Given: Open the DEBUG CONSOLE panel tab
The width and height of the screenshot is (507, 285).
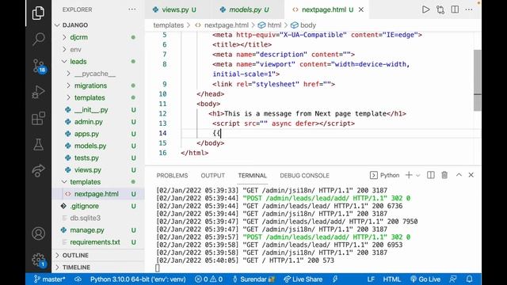Looking at the screenshot, I should pos(304,176).
